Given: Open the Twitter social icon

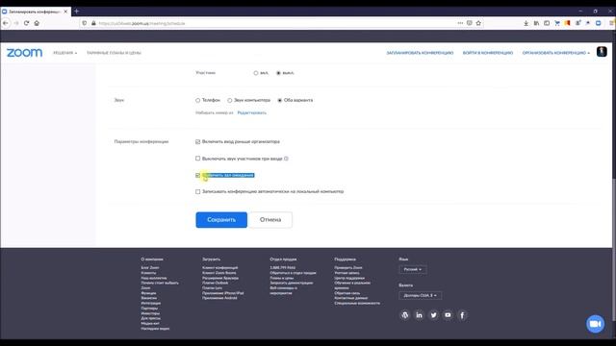Looking at the screenshot, I should (433, 315).
